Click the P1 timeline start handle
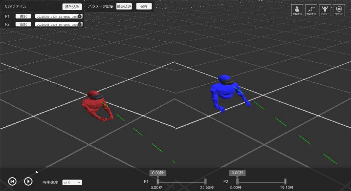351x191 pixels. click(x=158, y=182)
